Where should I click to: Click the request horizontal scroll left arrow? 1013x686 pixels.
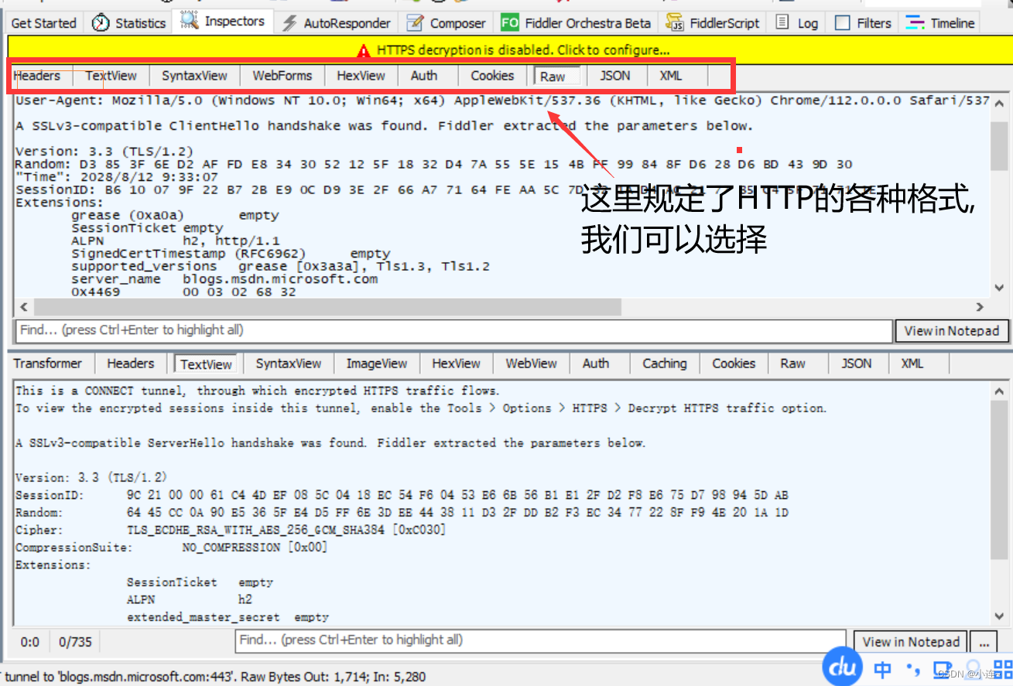coord(22,307)
